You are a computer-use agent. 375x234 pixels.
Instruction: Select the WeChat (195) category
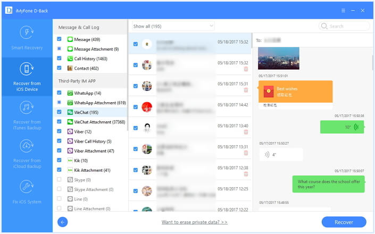(90, 112)
